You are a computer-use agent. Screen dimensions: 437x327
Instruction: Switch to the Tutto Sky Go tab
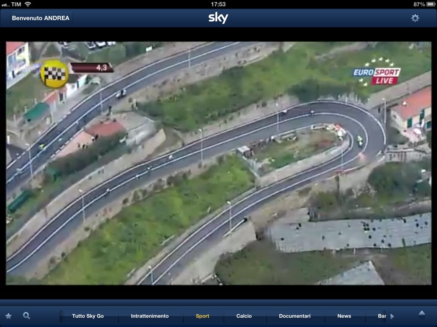(88, 316)
